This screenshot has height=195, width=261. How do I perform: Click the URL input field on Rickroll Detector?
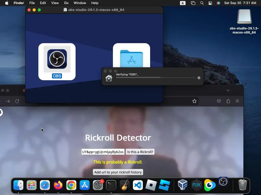(x=103, y=152)
